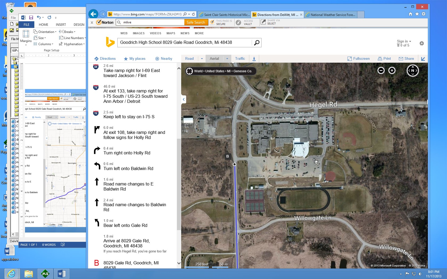This screenshot has height=279, width=447.
Task: Click Redo in Word quick access toolbar
Action: 49,17
